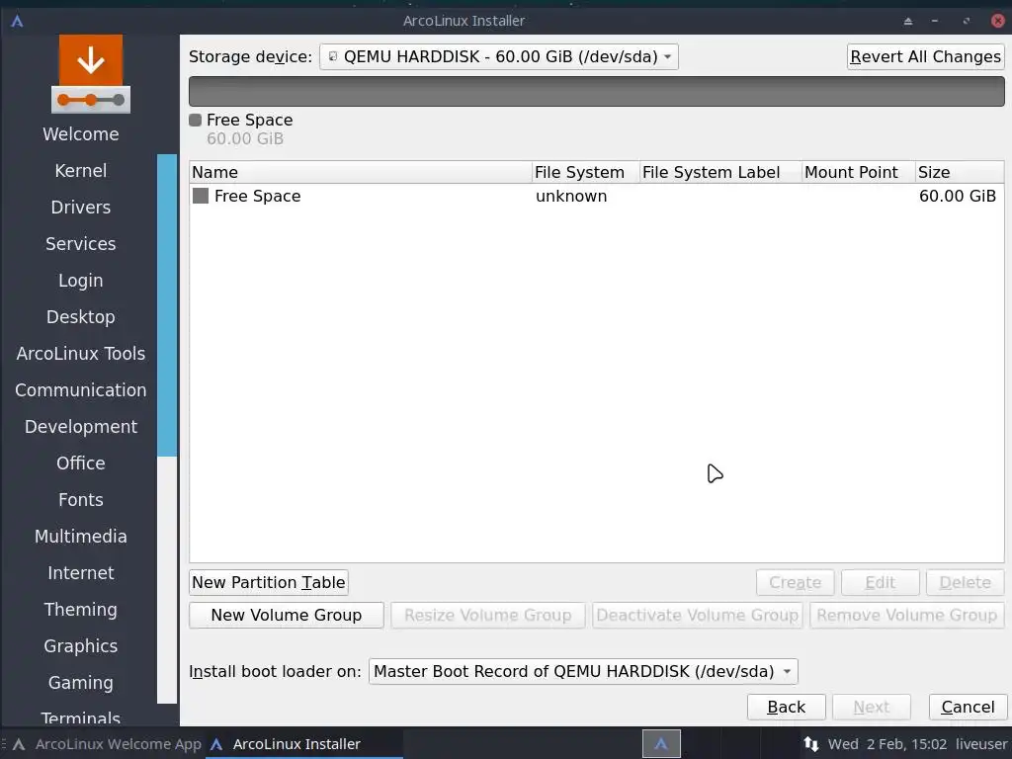This screenshot has width=1012, height=759.
Task: Select the Login step in the sidebar
Action: 81,280
